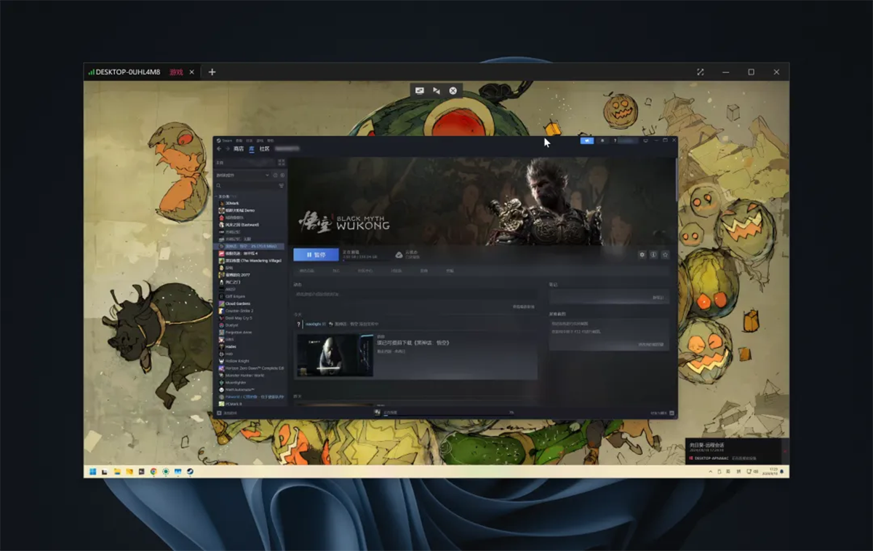
Task: Select Palworld in the library list
Action: [x=251, y=397]
